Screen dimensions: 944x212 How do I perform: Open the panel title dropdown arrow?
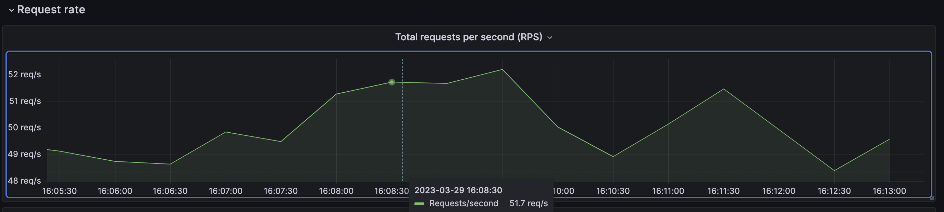(549, 38)
